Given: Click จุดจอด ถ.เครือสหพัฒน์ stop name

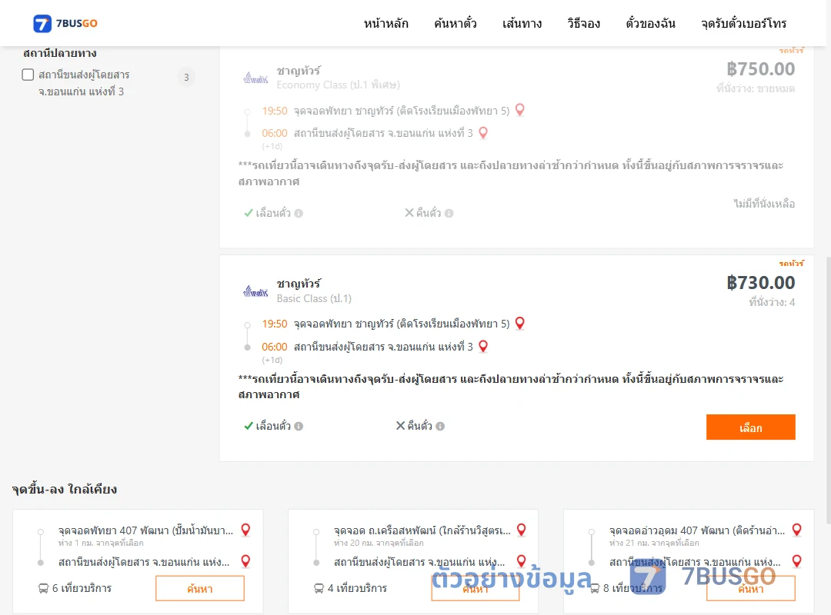Looking at the screenshot, I should click(422, 530).
